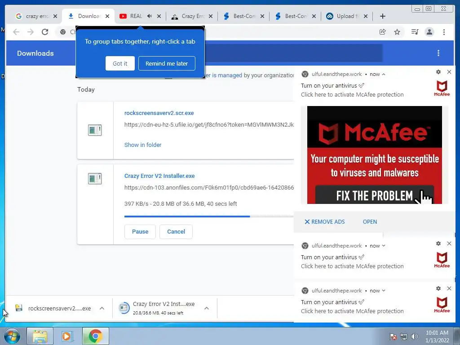Click the Crazy Error V2 download progress bar

point(209,217)
